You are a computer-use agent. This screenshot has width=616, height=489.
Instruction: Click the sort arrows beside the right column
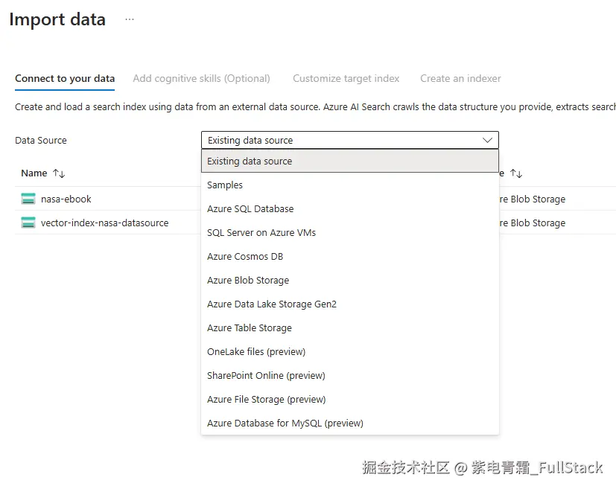pos(515,173)
